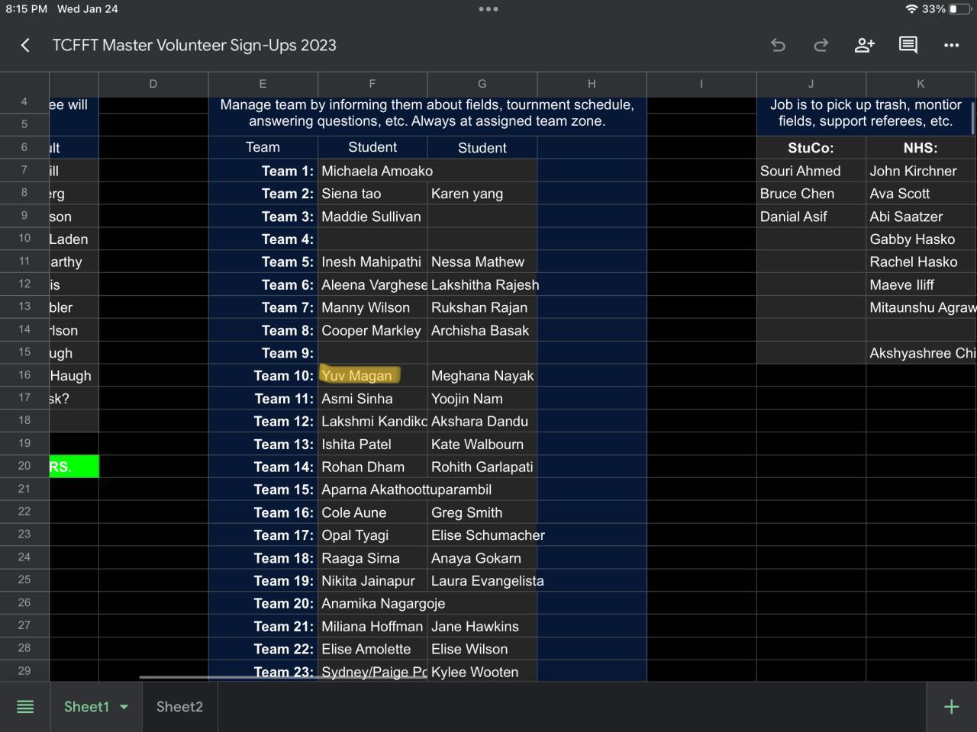Select the Kylee Wooten cell
This screenshot has width=977, height=732.
pyautogui.click(x=482, y=671)
